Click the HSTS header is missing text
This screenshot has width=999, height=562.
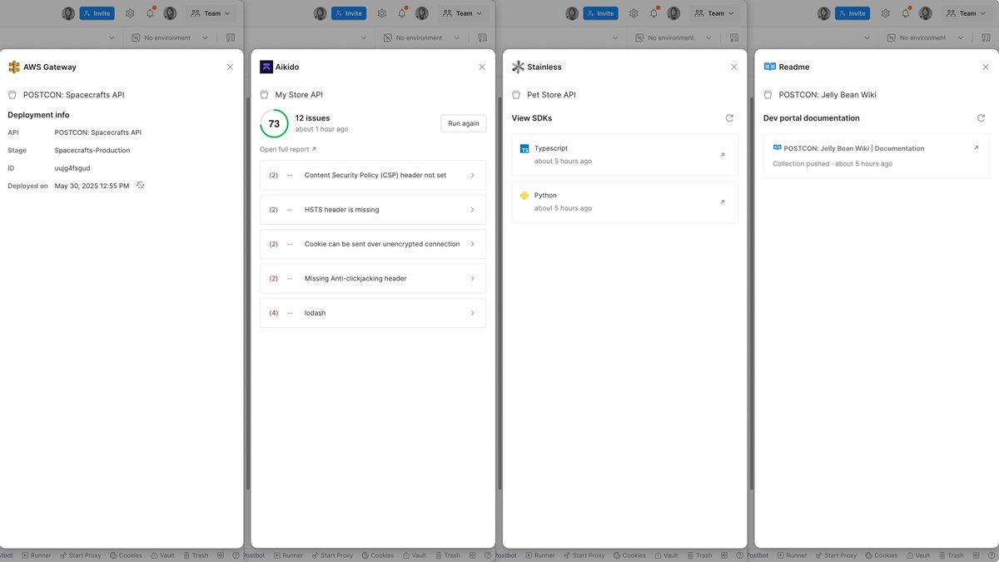click(341, 210)
